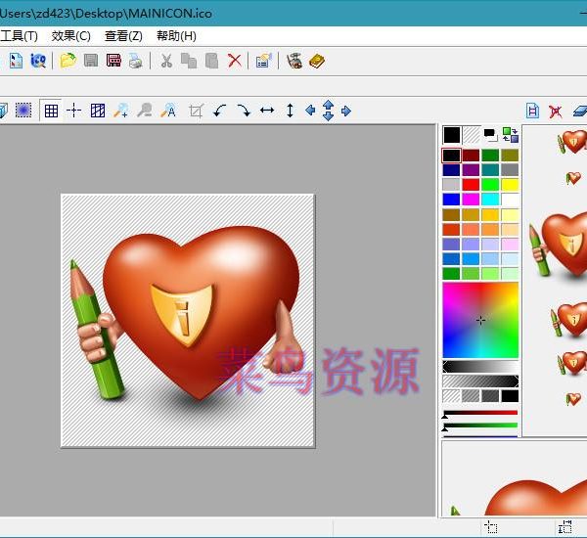Open the 帮助(H) menu
The width and height of the screenshot is (587, 538).
[176, 36]
